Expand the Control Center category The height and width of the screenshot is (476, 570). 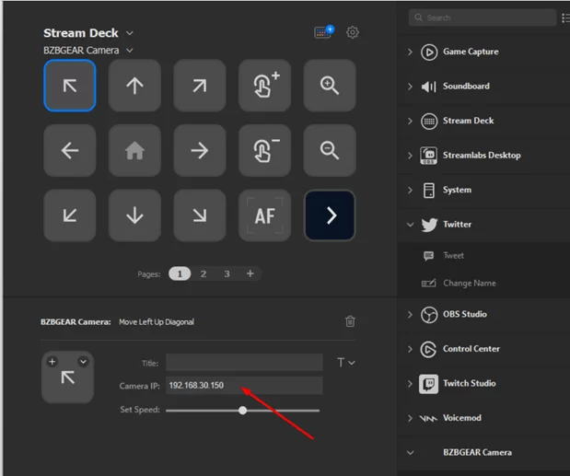coord(410,349)
